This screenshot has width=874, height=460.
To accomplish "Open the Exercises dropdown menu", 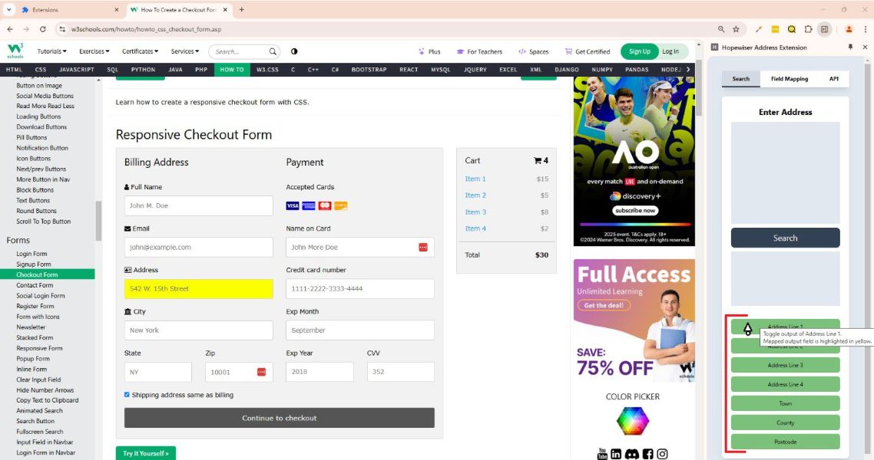I will pyautogui.click(x=97, y=51).
